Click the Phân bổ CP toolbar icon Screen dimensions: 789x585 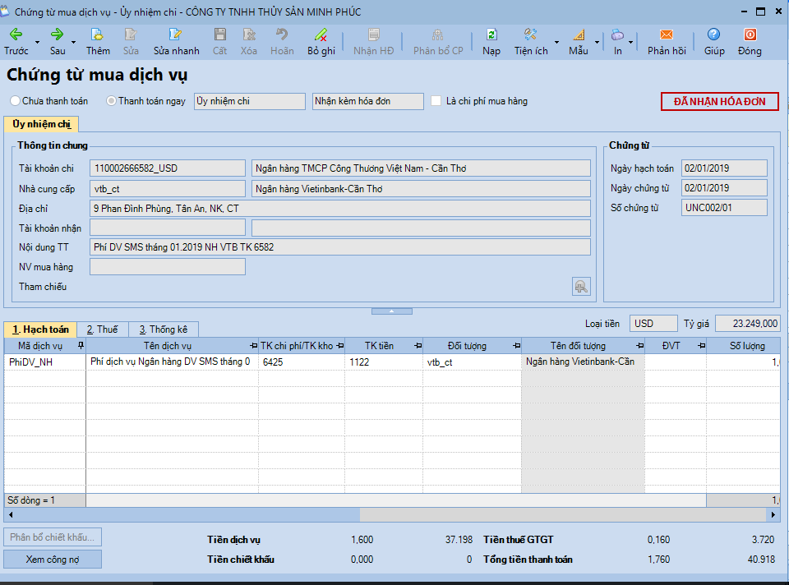pos(438,35)
